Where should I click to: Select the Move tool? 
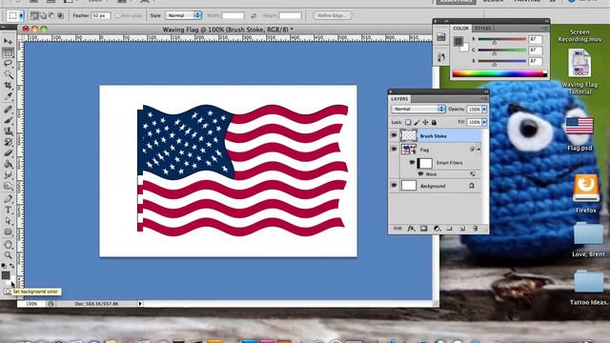coord(8,41)
